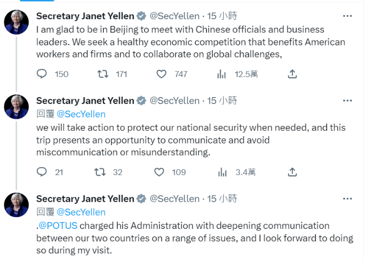The width and height of the screenshot is (374, 262).
Task: Click the second tweet's @SecYellen handle
Action: point(174,100)
